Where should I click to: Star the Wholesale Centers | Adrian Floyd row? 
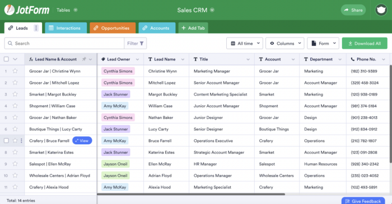pos(15,175)
